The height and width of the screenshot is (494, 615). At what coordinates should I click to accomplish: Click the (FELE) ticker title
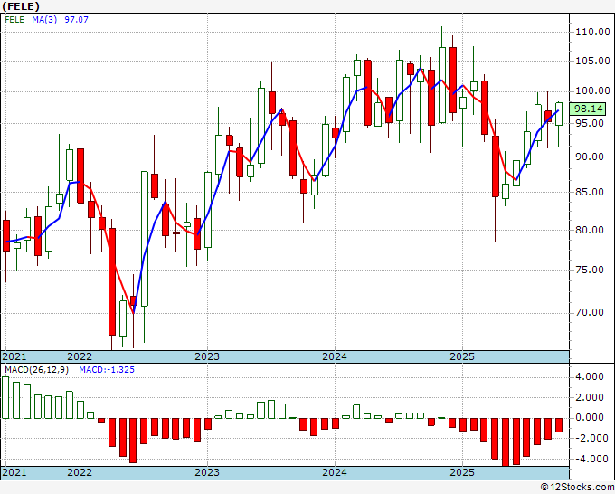pos(21,6)
